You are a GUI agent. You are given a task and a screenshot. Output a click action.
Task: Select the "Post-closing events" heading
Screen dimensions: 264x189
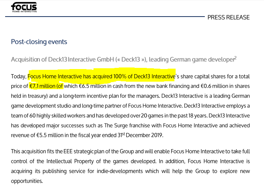39,42
